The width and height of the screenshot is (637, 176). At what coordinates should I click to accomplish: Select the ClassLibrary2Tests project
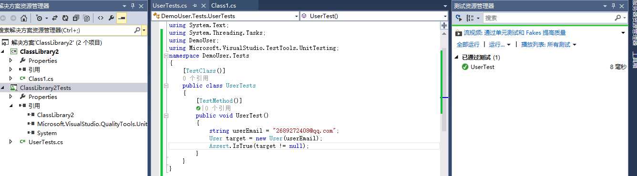pyautogui.click(x=45, y=88)
